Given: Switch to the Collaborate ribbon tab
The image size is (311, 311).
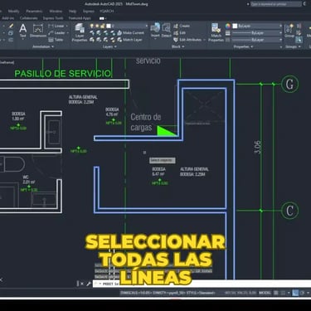Looking at the screenshot, I should coord(28,18).
